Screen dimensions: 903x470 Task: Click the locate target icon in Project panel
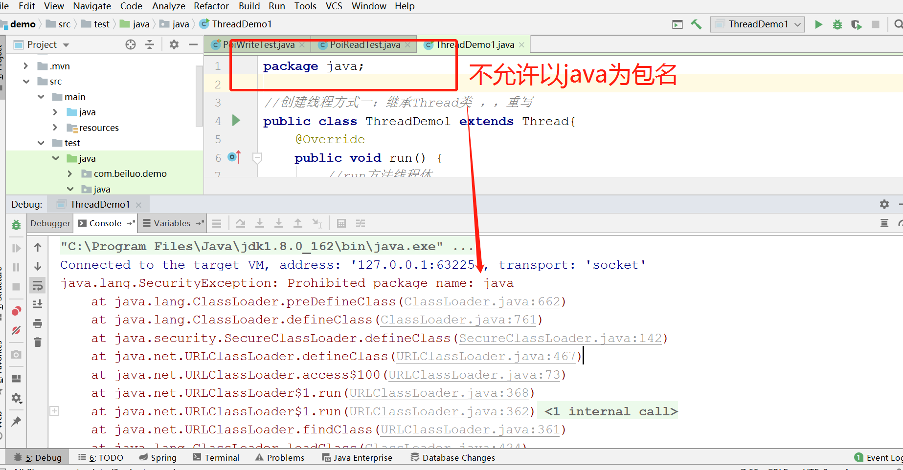(x=131, y=44)
